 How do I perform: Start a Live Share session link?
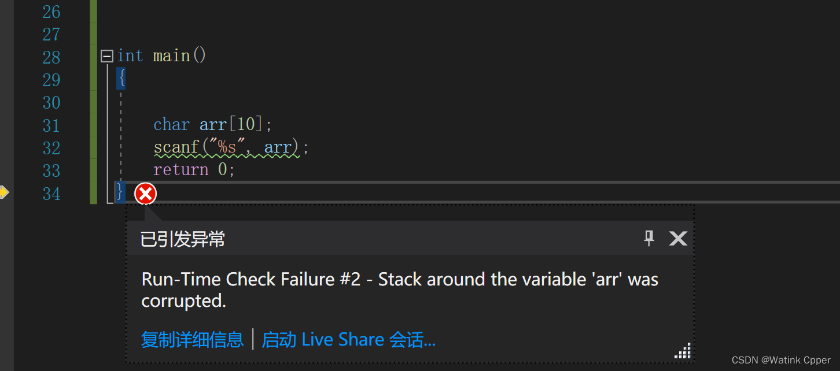pos(348,339)
